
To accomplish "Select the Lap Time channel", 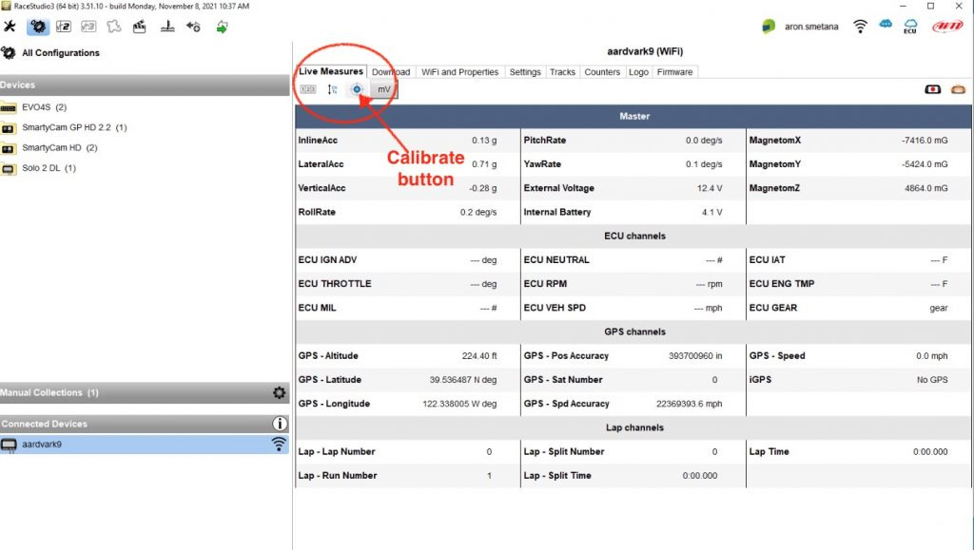I will (859, 451).
